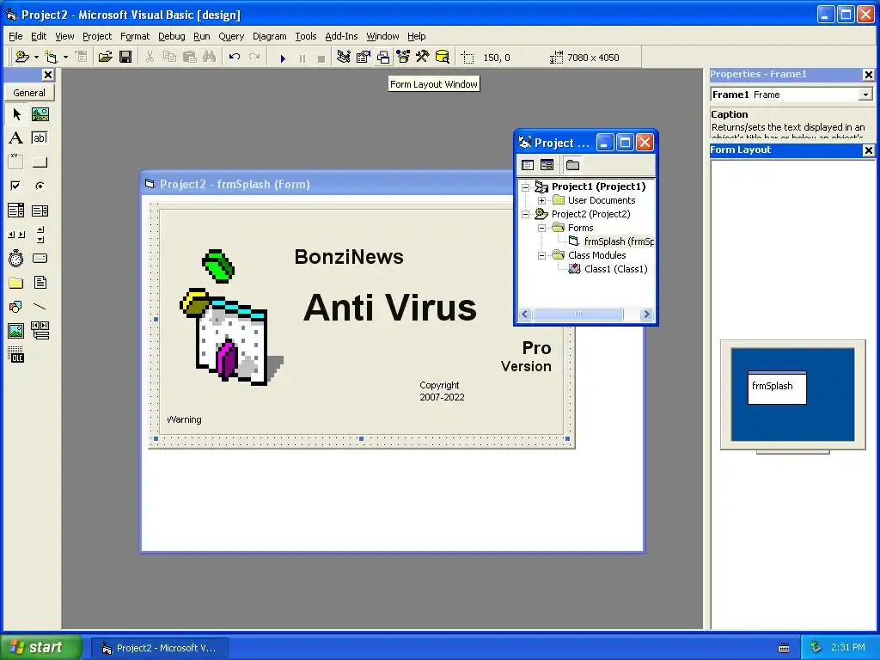880x660 pixels.
Task: Select the TextBox (abl) control tool
Action: (x=40, y=138)
